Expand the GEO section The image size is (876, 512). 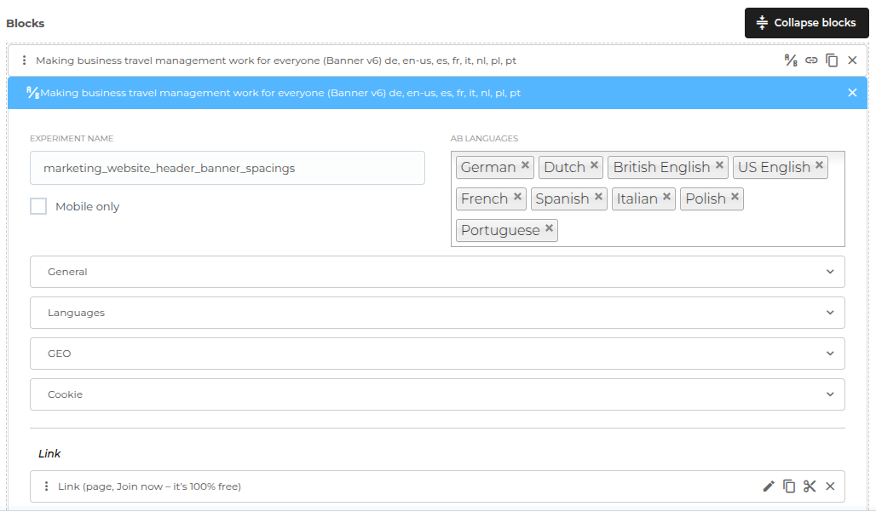437,354
